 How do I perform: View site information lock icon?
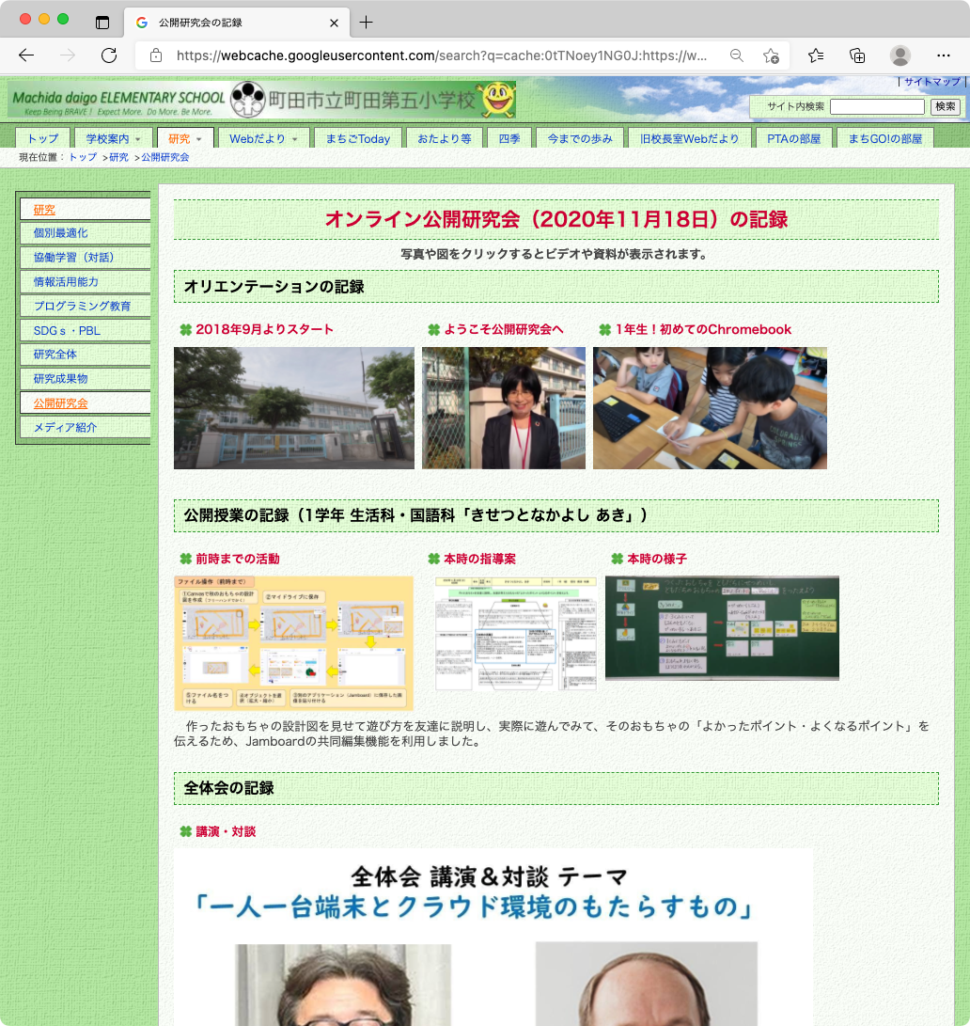tap(156, 55)
